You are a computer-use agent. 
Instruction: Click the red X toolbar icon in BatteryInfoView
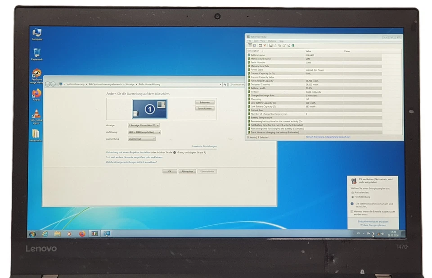pyautogui.click(x=265, y=46)
